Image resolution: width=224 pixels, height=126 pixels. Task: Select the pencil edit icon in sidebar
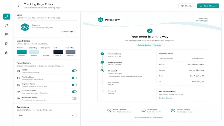[6, 17]
